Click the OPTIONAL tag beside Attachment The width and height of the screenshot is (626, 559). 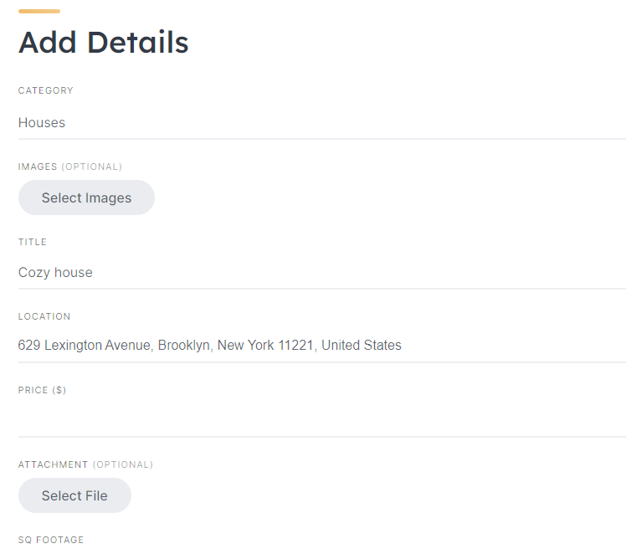123,464
